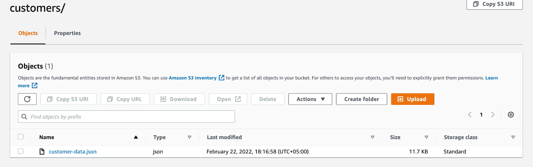Click the Learn more external link icon
Image resolution: width=533 pixels, height=167 pixels.
tap(35, 86)
